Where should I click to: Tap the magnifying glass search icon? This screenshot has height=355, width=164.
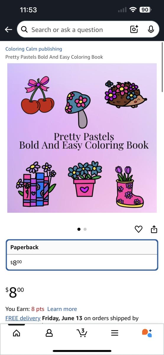(x=25, y=29)
